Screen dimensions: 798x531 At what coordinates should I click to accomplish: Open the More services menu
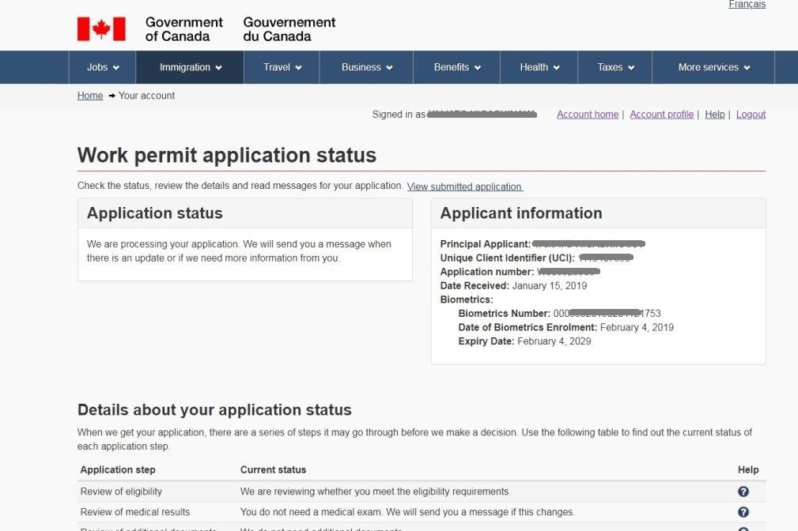[713, 67]
